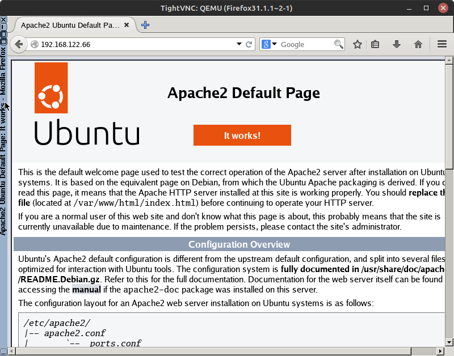Reload the page with the refresh icon
454x356 pixels.
(249, 44)
